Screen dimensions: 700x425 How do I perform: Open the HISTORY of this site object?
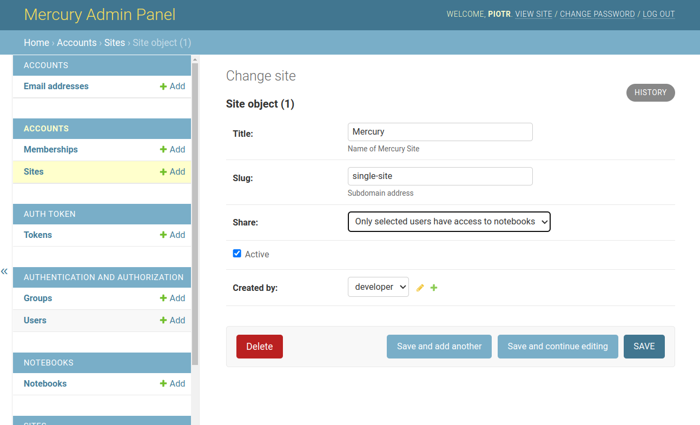click(650, 92)
